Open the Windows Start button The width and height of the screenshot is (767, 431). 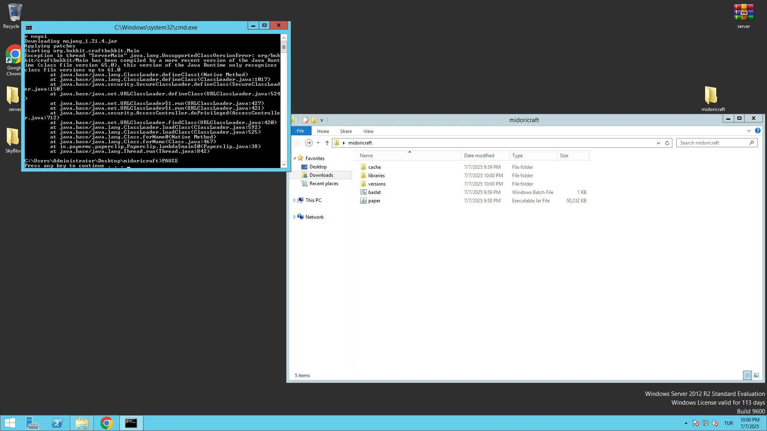coord(10,423)
